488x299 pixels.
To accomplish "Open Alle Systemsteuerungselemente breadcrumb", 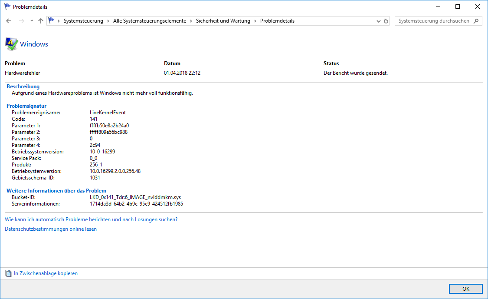I will (x=149, y=21).
